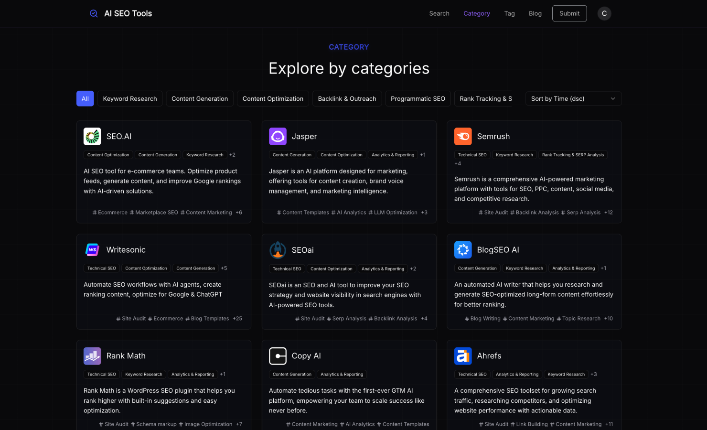Viewport: 707px width, 430px height.
Task: Open the user avatar C menu
Action: (x=604, y=13)
